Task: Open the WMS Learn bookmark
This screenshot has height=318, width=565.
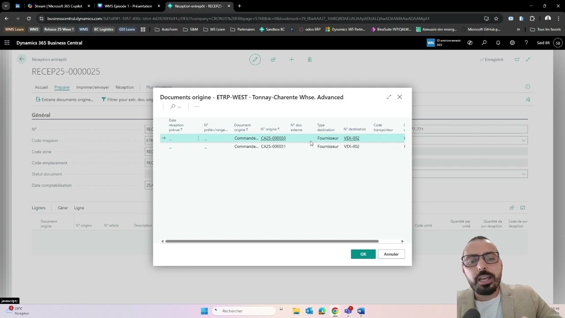Action: tap(14, 30)
